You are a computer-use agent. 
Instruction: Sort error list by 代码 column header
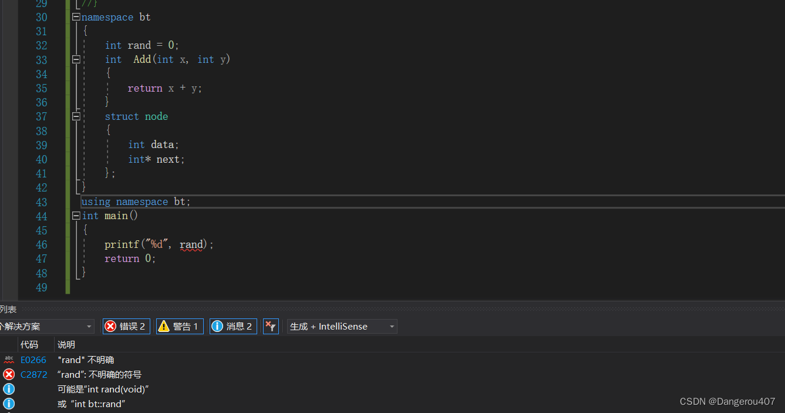[29, 344]
